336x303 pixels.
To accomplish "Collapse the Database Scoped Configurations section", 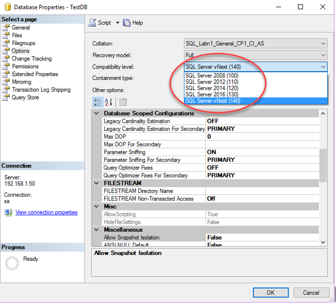I will click(97, 113).
